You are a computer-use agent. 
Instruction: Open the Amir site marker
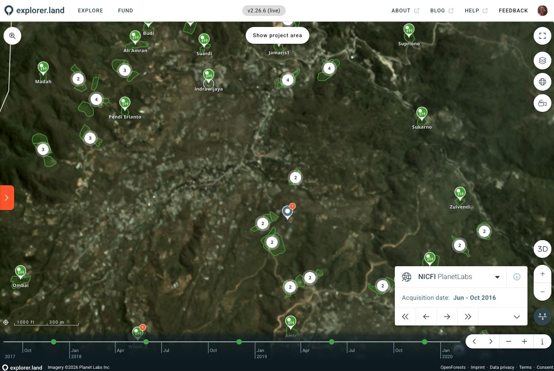coord(290,322)
